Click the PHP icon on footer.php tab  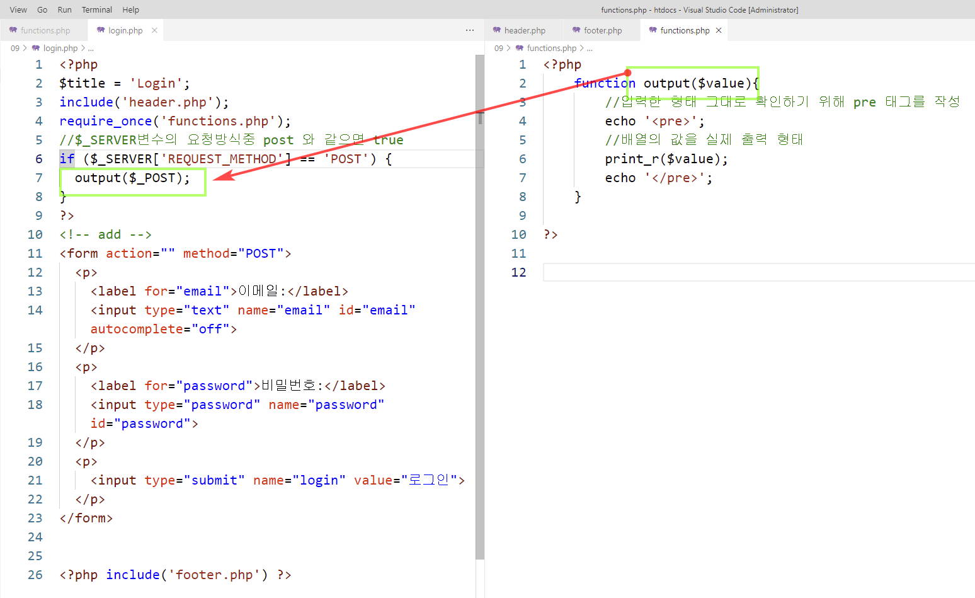[576, 30]
